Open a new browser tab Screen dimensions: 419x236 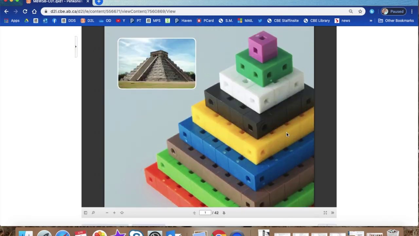click(99, 2)
